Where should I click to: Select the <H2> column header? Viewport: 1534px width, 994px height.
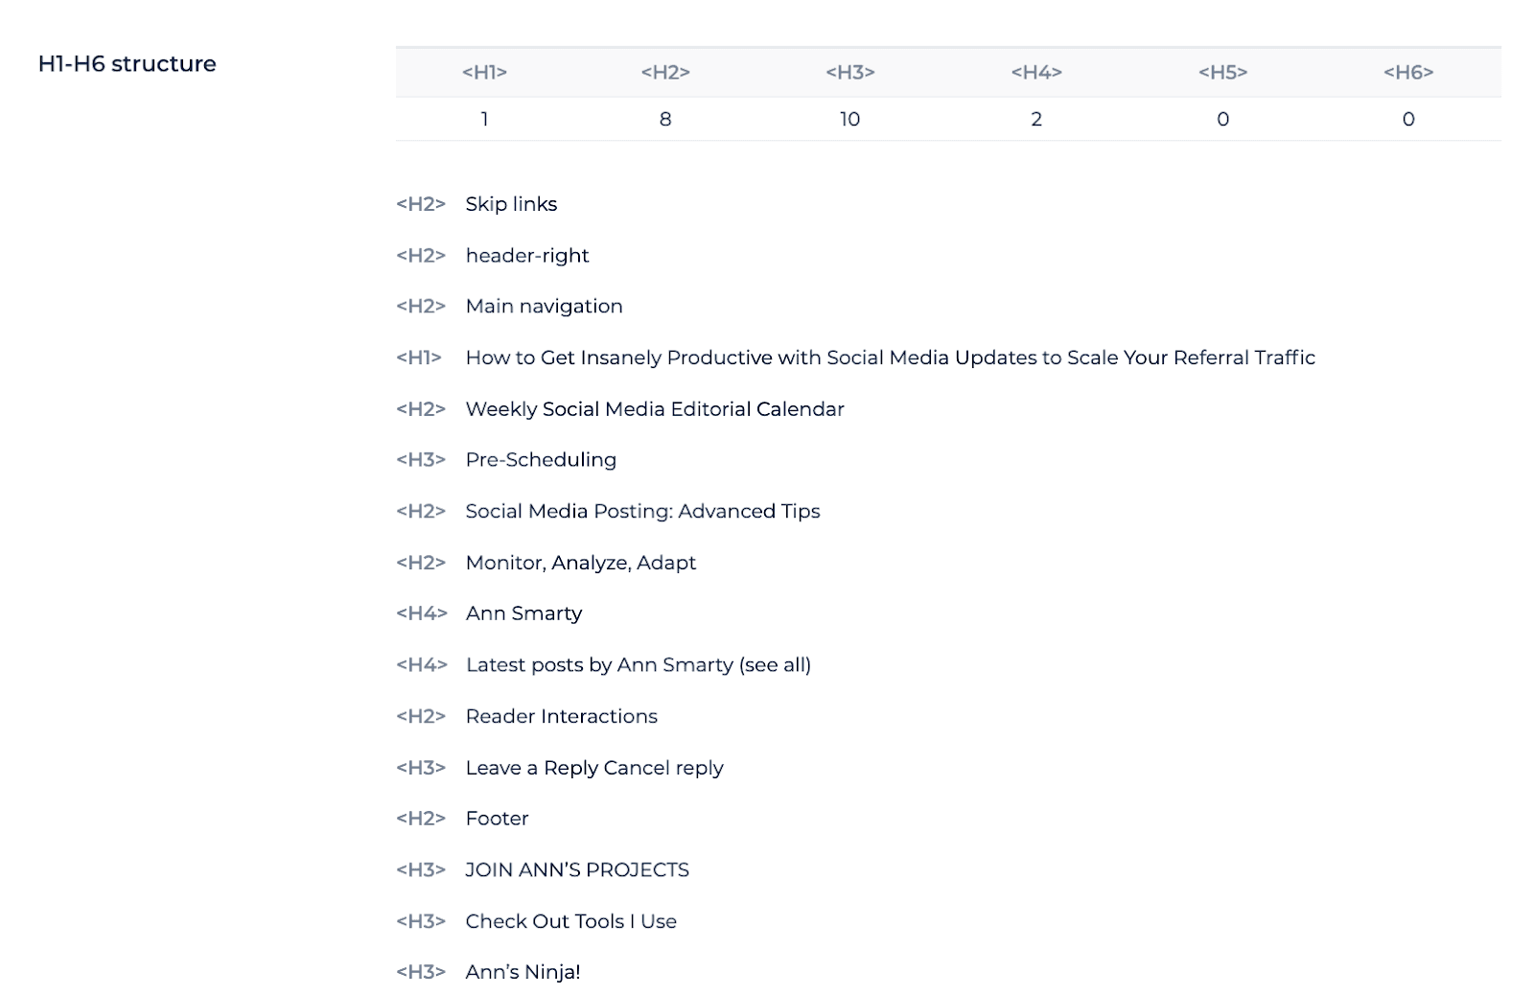[665, 72]
